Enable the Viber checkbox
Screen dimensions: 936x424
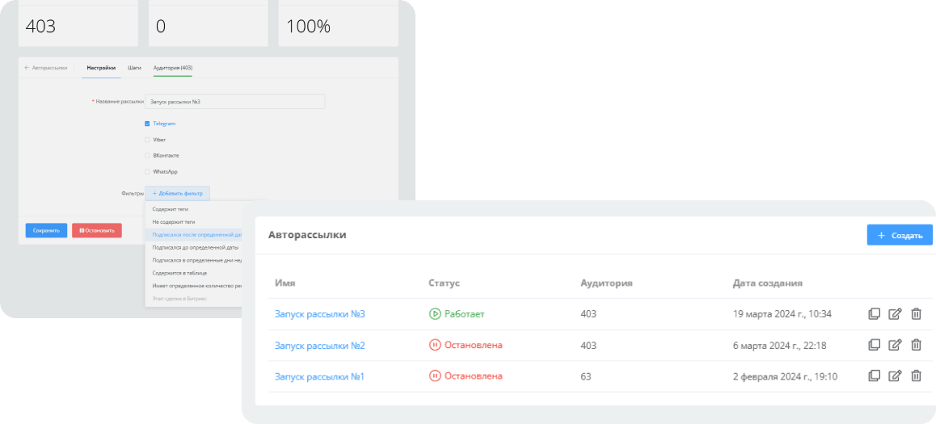coord(147,140)
